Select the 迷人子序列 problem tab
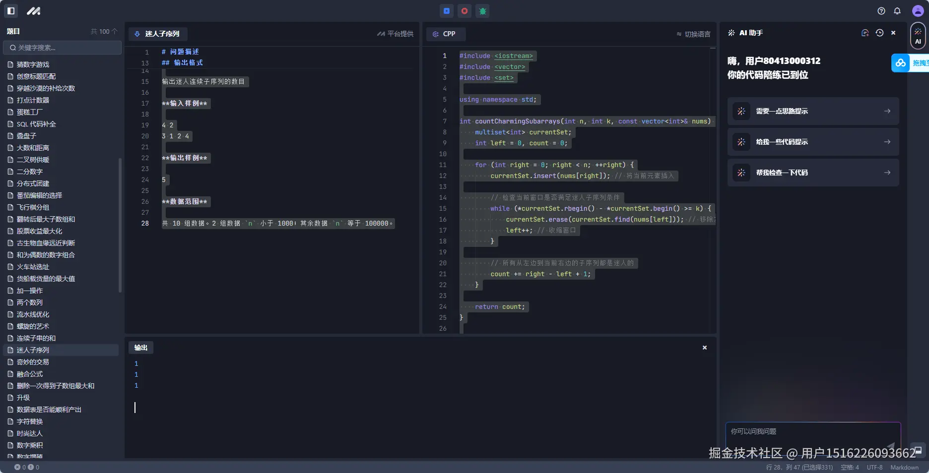929x473 pixels. [x=157, y=34]
